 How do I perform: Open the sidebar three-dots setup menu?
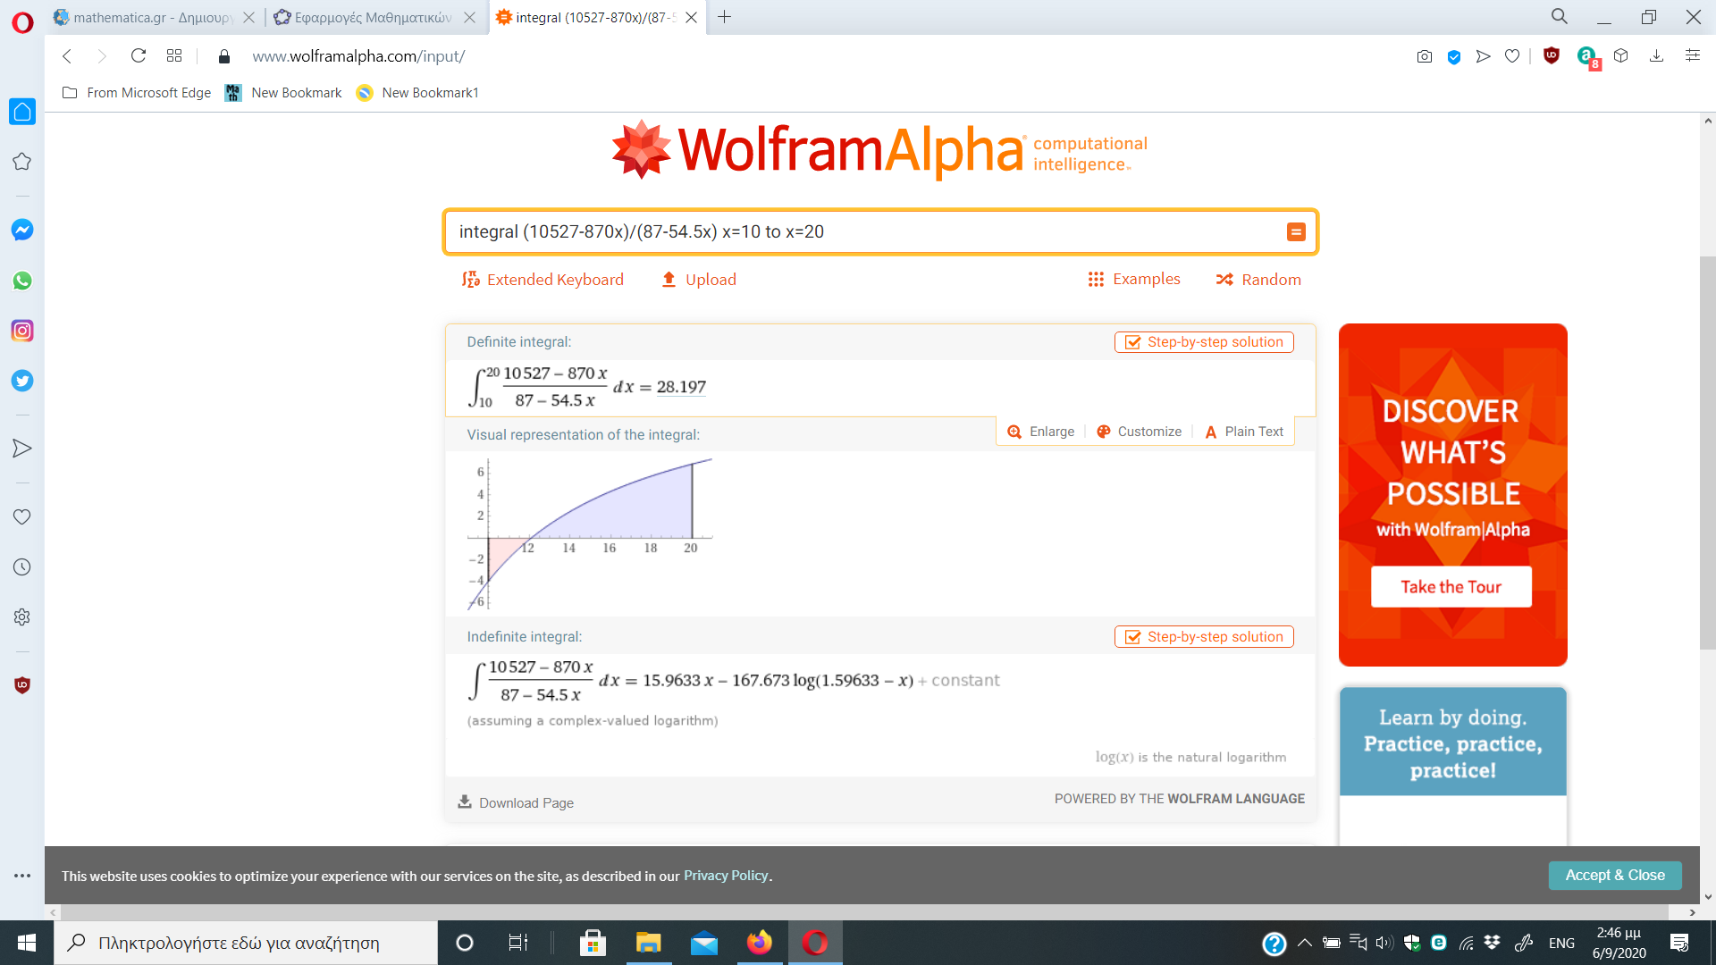[x=22, y=876]
